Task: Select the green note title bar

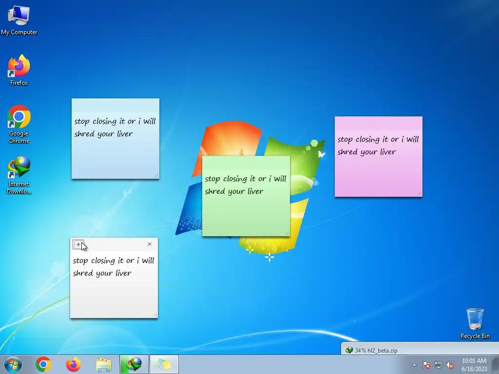Action: 246,163
